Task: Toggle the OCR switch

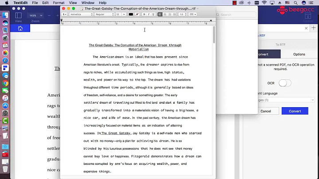Action: [285, 83]
